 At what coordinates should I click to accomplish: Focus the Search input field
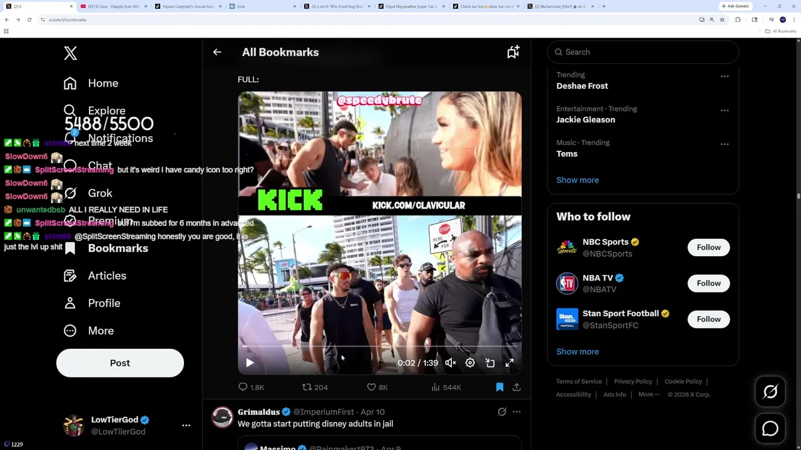point(643,52)
